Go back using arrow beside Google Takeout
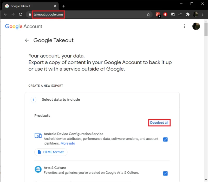Viewport: 208px width, 182px height. point(27,40)
